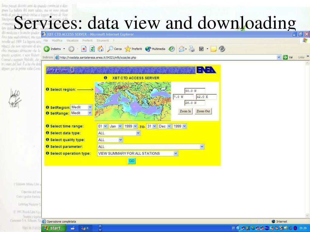Open the start year 1999 dropdown
The height and width of the screenshot is (232, 310).
[130, 126]
